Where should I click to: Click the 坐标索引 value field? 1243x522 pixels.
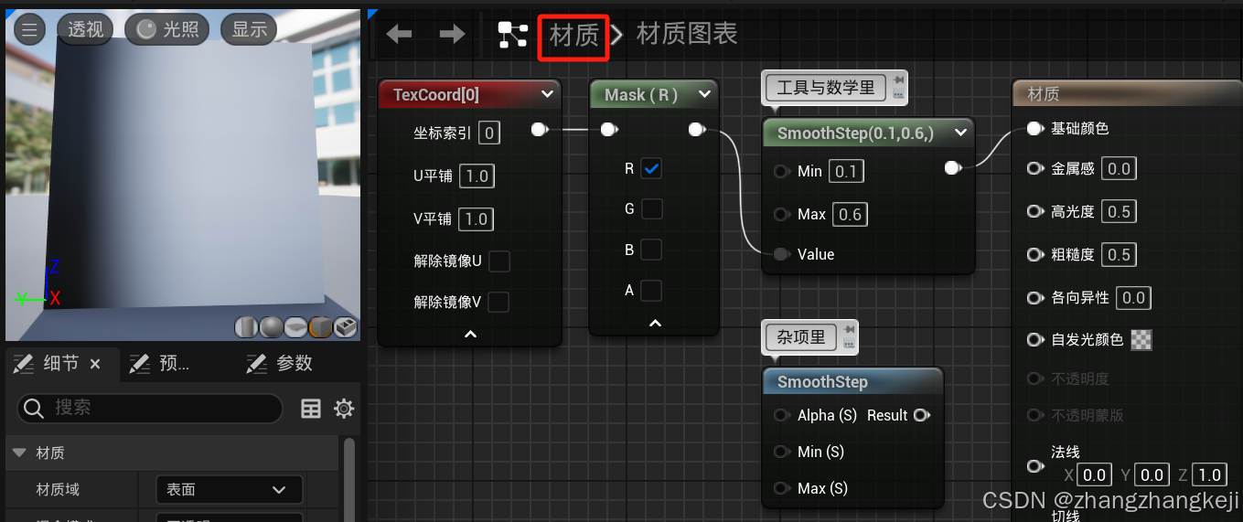click(x=489, y=133)
